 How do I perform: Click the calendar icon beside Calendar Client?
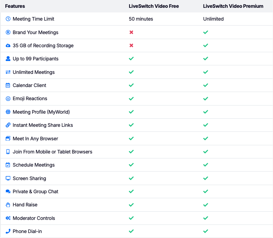[8, 85]
